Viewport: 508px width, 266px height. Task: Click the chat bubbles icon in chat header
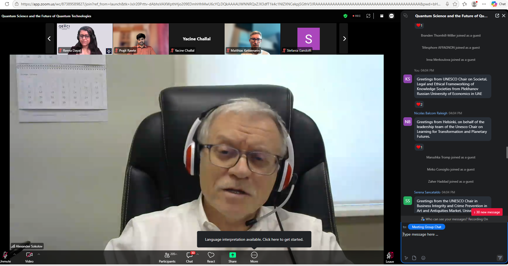tap(406, 16)
